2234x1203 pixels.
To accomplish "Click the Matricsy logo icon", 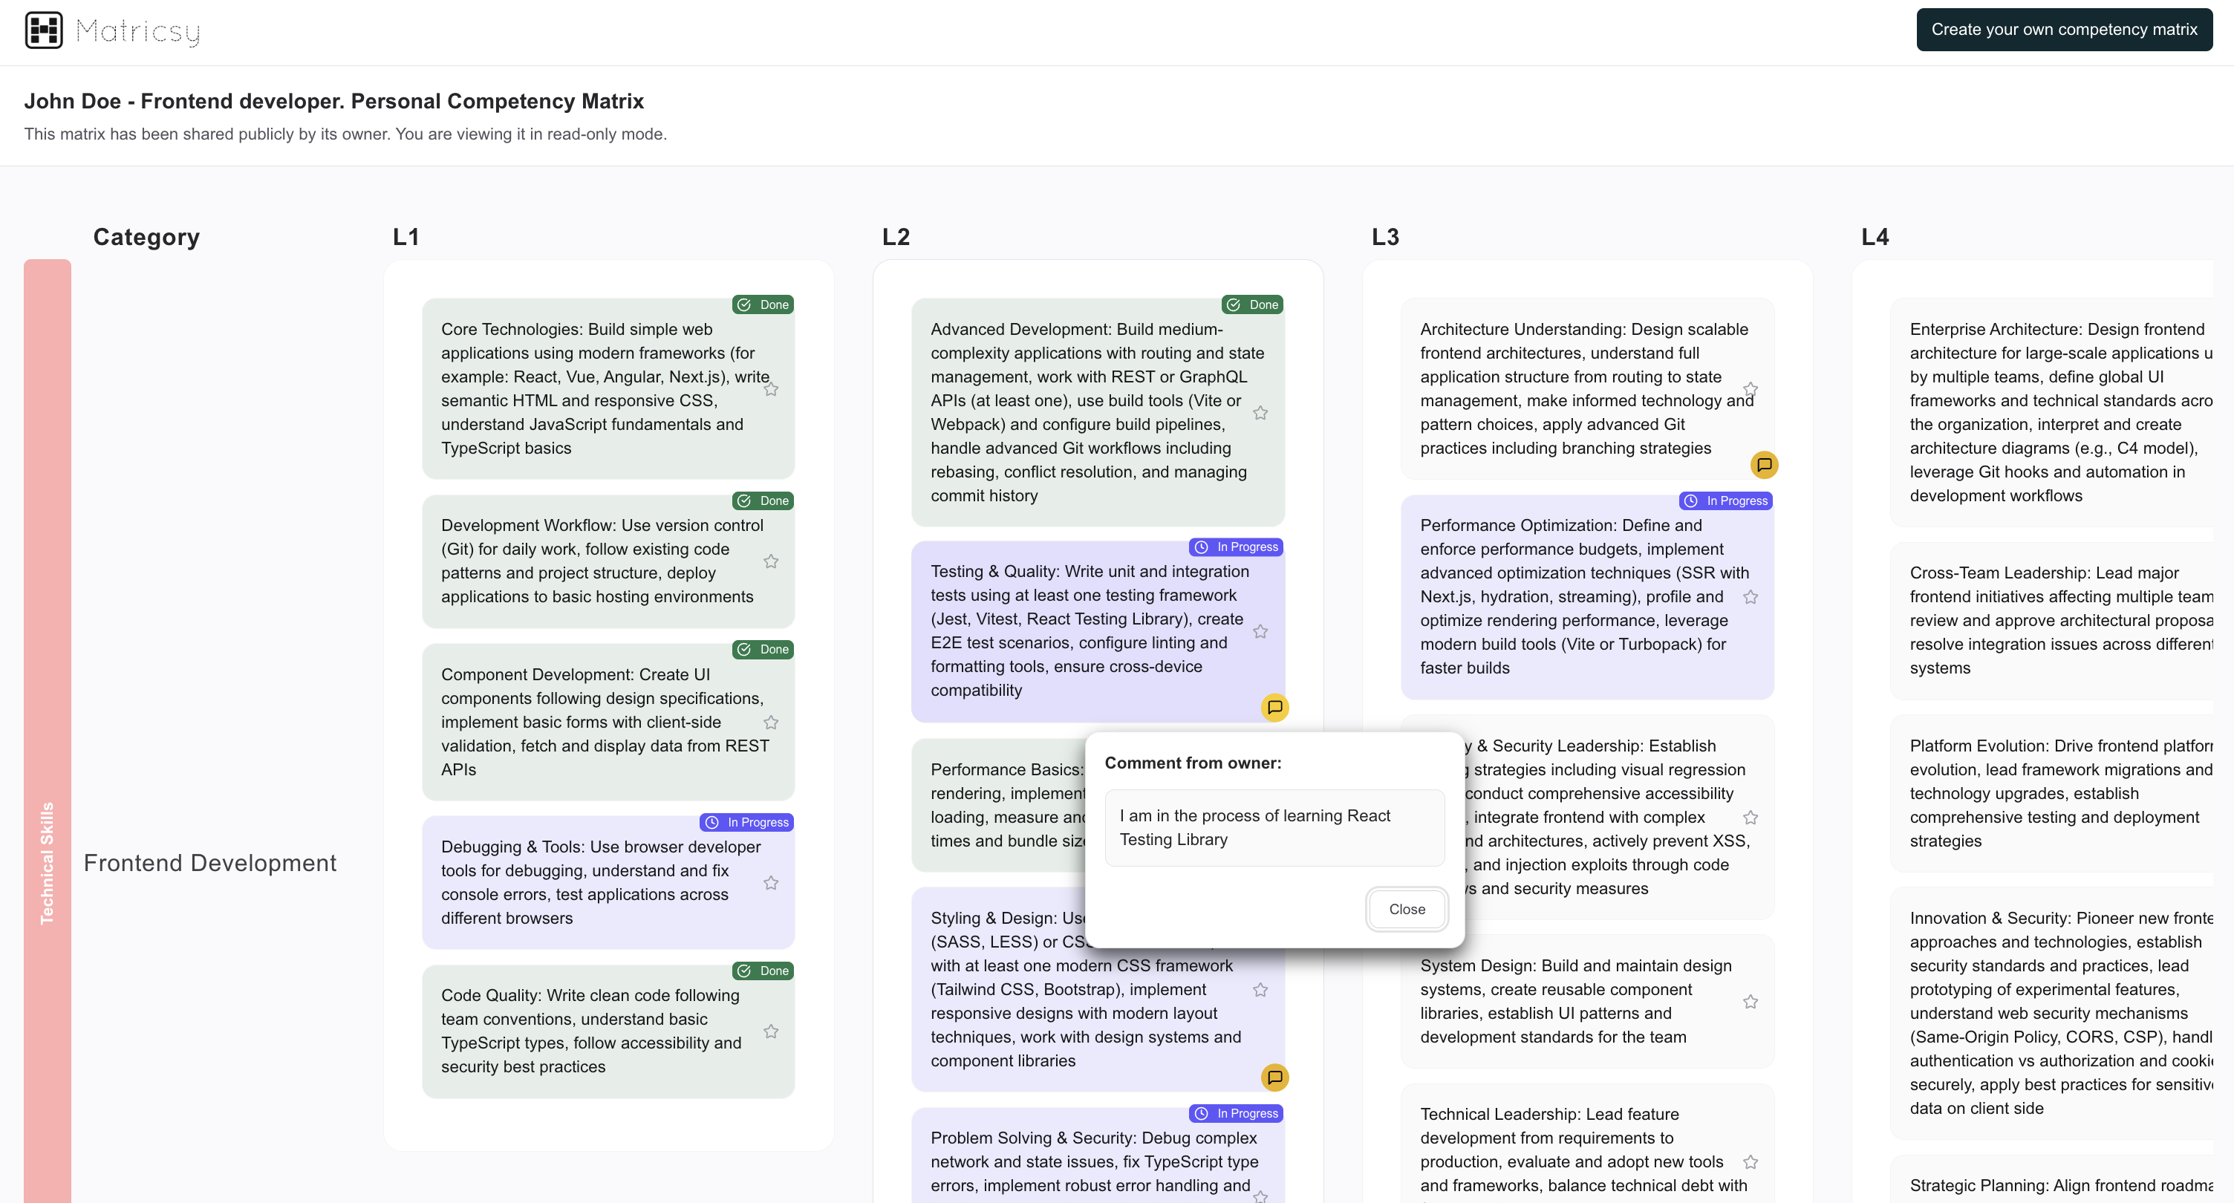I will click(43, 30).
